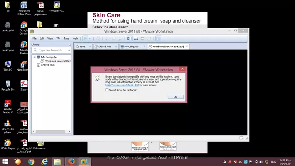This screenshot has height=166, width=295.
Task: Open the View menu
Action: click(x=50, y=38)
